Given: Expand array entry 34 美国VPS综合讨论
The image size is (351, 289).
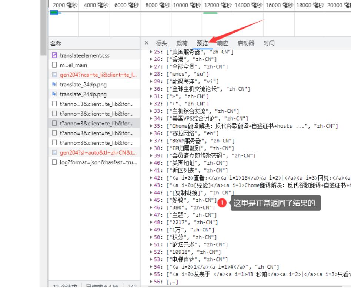Looking at the screenshot, I should click(x=151, y=118).
